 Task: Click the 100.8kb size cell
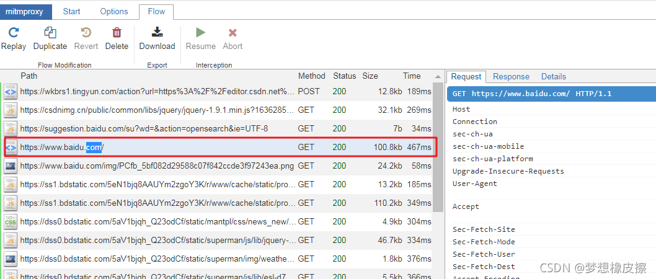(388, 147)
